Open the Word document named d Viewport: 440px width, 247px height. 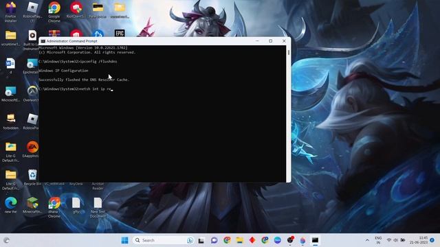pyautogui.click(x=11, y=66)
